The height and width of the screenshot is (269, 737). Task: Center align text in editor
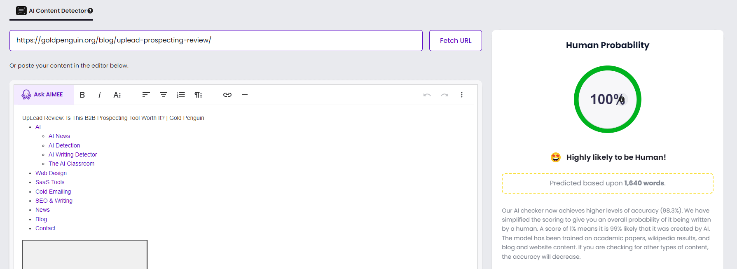coord(164,95)
